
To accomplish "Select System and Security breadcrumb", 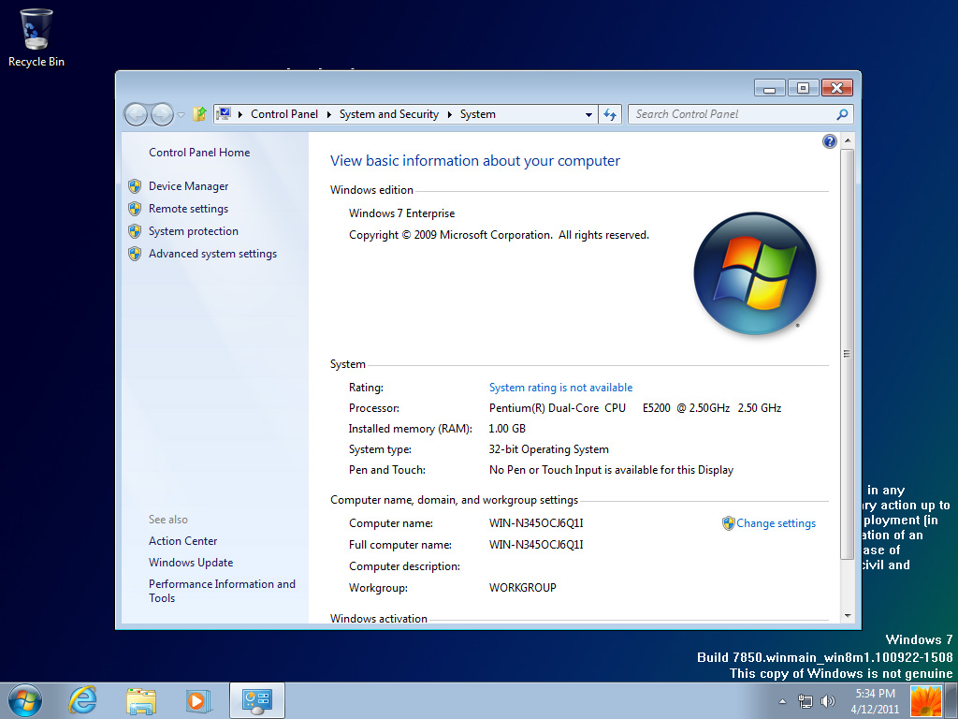I will (388, 114).
